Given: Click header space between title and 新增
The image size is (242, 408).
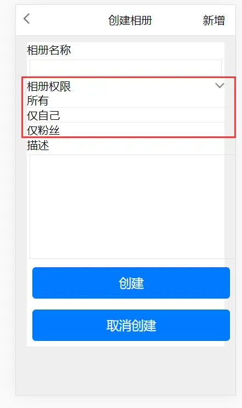Looking at the screenshot, I should tap(177, 20).
